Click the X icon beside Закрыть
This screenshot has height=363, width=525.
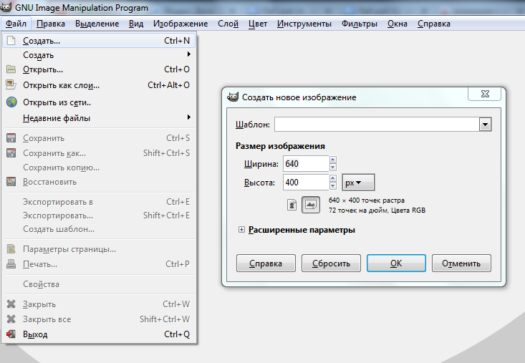(11, 304)
